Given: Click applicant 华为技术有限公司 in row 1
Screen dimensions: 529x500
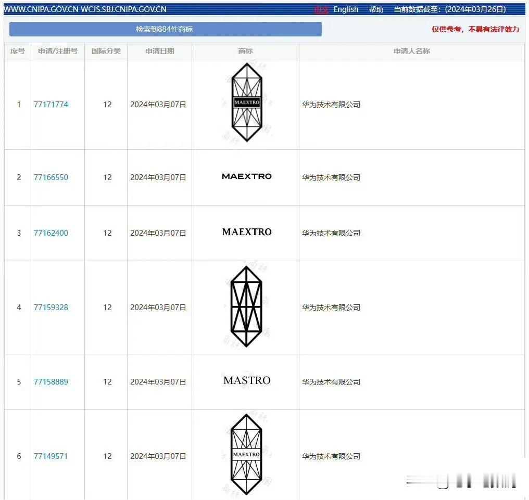Looking at the screenshot, I should coord(331,105).
